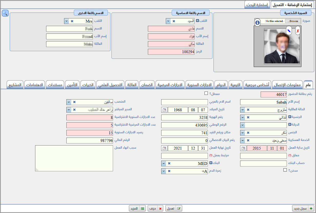Click the تعديل button
The height and width of the screenshot is (213, 316).
pos(174,208)
